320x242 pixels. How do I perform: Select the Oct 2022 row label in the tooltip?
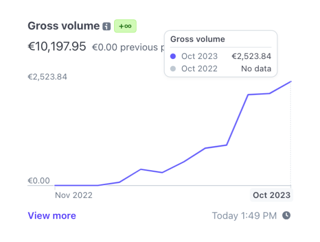199,69
